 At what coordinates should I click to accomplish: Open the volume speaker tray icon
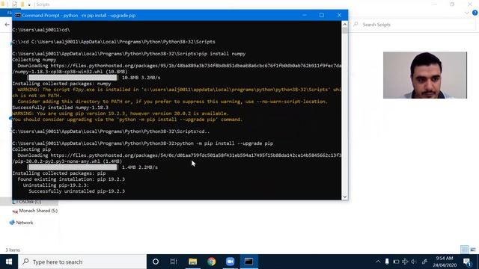[x=414, y=262]
